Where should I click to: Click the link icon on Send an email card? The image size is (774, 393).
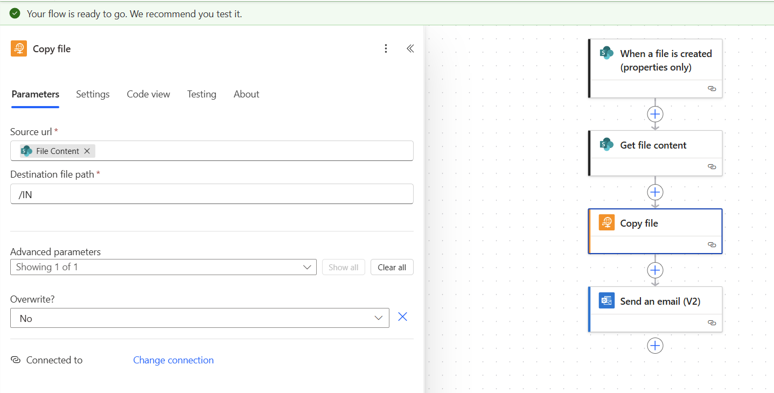(x=712, y=323)
